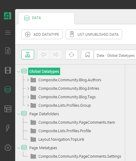Refresh the data tree

pyautogui.click(x=72, y=55)
